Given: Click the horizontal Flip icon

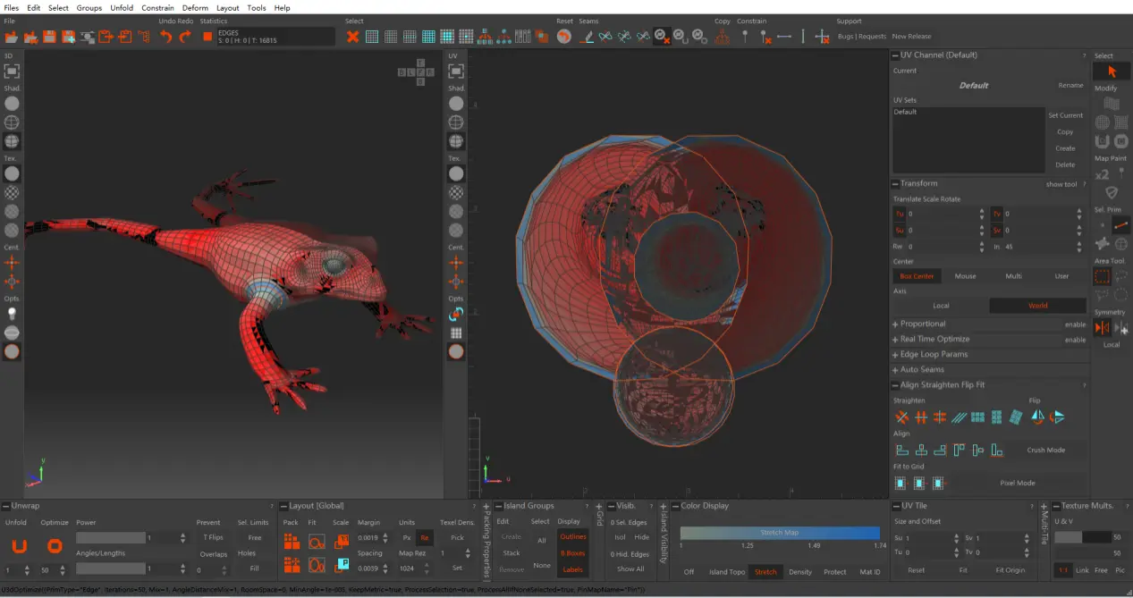Looking at the screenshot, I should tap(1037, 417).
